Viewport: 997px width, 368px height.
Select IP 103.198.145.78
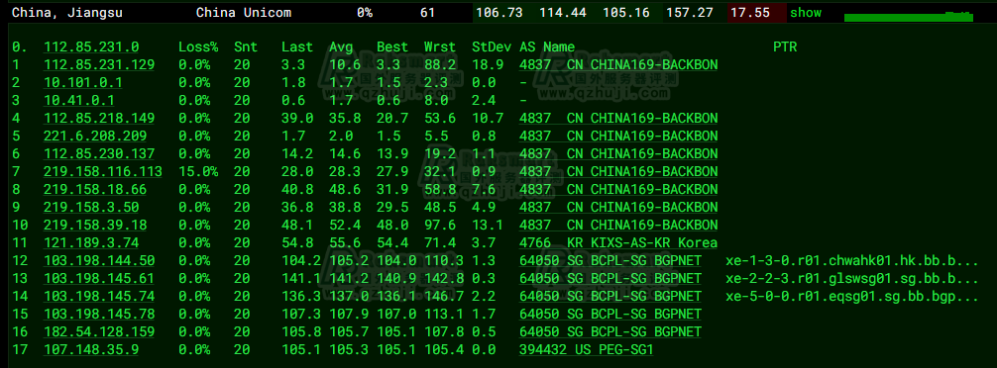(x=99, y=314)
